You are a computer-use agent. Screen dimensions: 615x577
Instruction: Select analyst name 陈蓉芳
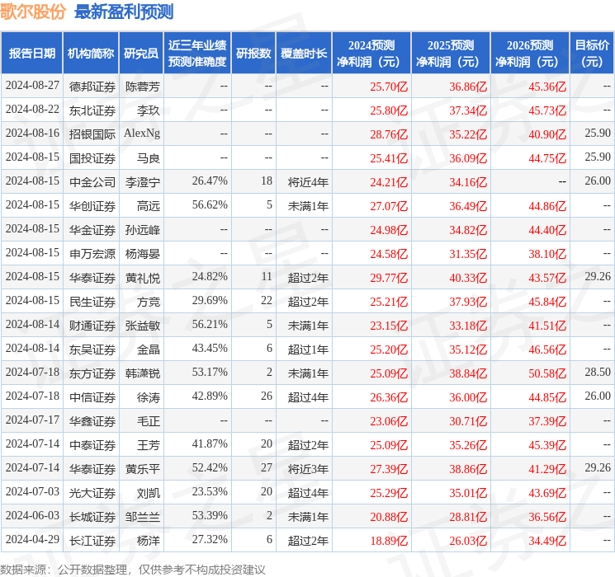tap(142, 87)
